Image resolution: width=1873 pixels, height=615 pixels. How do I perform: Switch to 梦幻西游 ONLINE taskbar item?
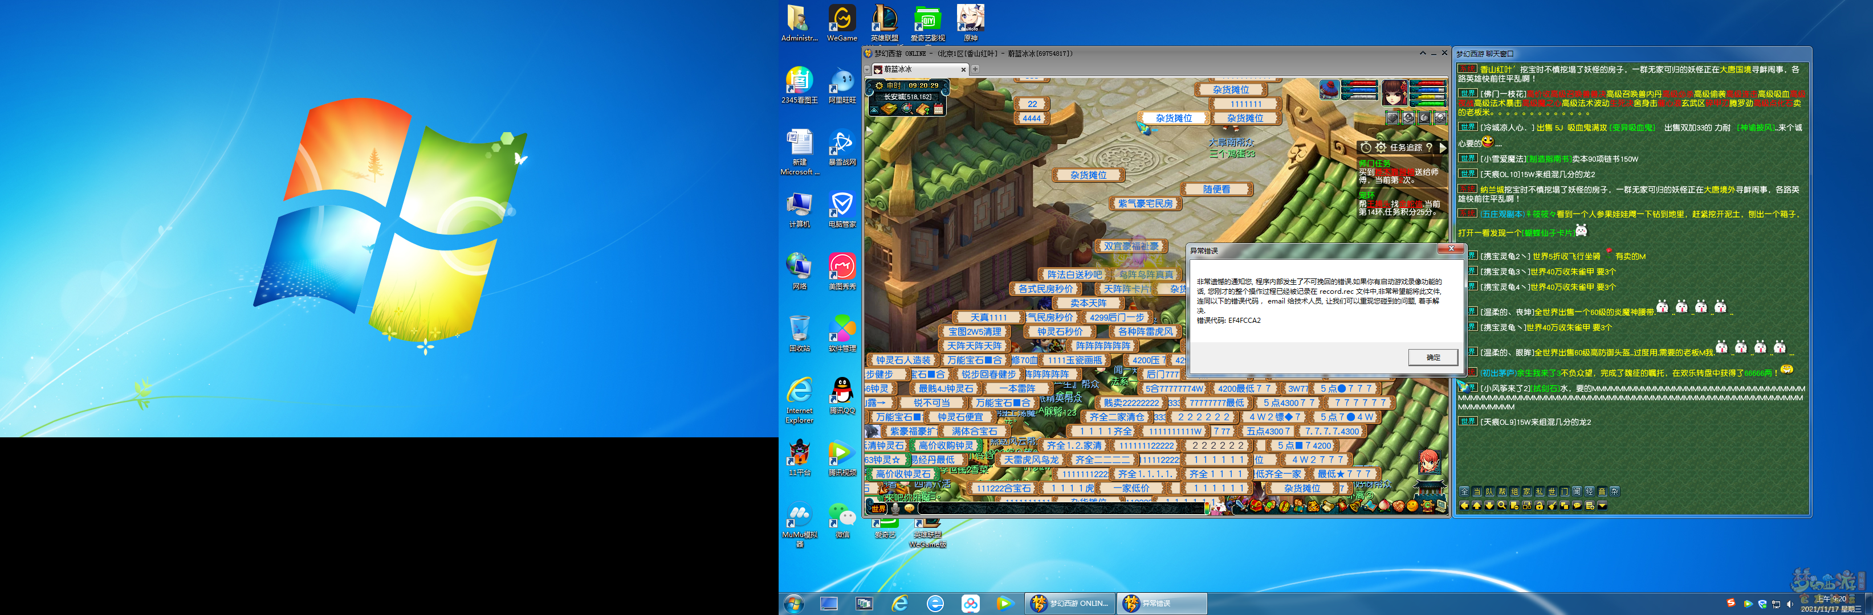pos(1069,604)
